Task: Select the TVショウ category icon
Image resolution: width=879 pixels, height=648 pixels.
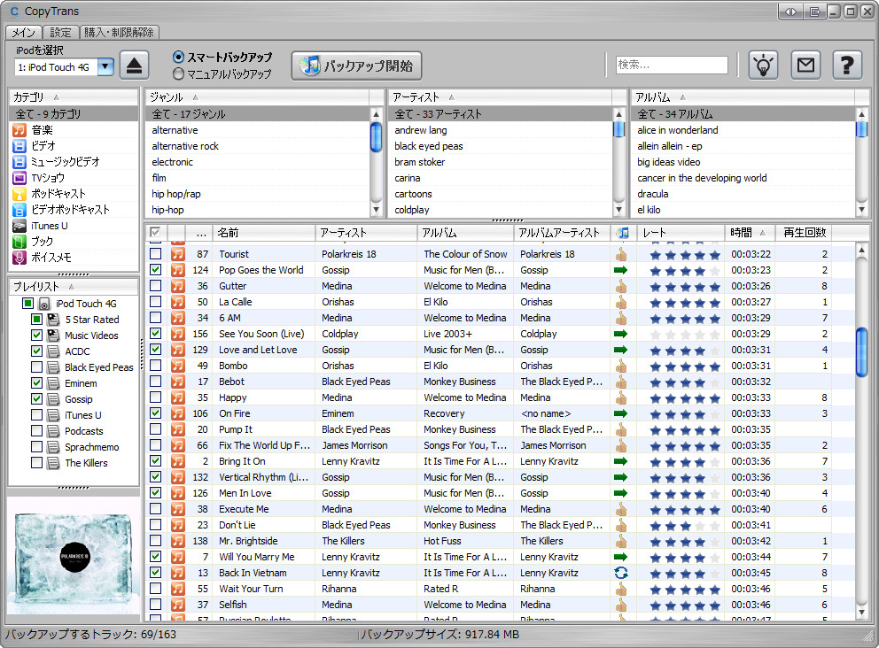Action: point(19,178)
